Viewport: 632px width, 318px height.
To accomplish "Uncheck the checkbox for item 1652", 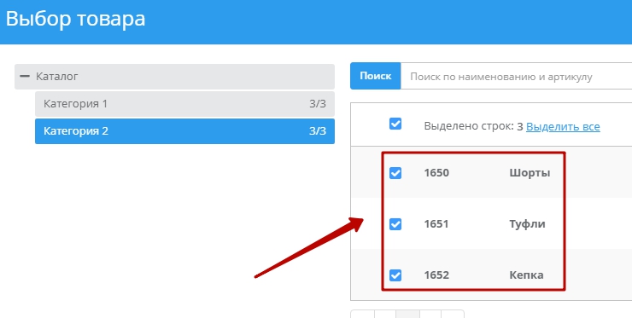I will pyautogui.click(x=395, y=275).
